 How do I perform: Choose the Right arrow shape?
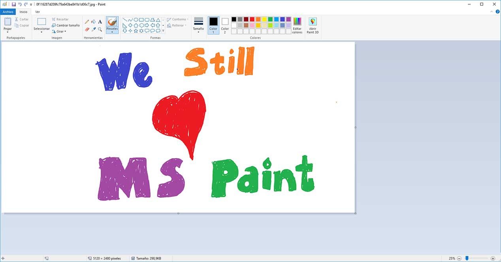[147, 25]
